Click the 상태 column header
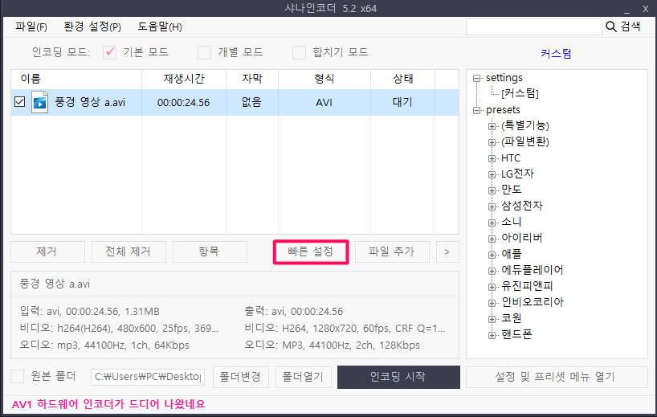This screenshot has height=417, width=657. click(x=402, y=79)
